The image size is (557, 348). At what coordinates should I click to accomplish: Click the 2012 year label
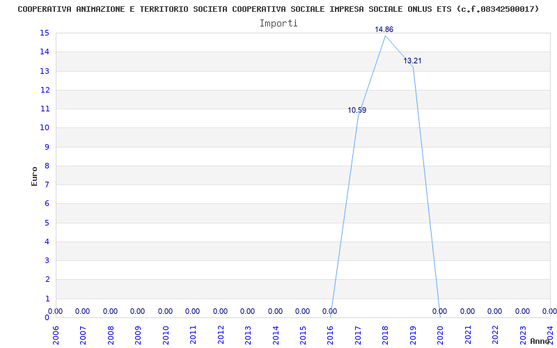(x=221, y=335)
